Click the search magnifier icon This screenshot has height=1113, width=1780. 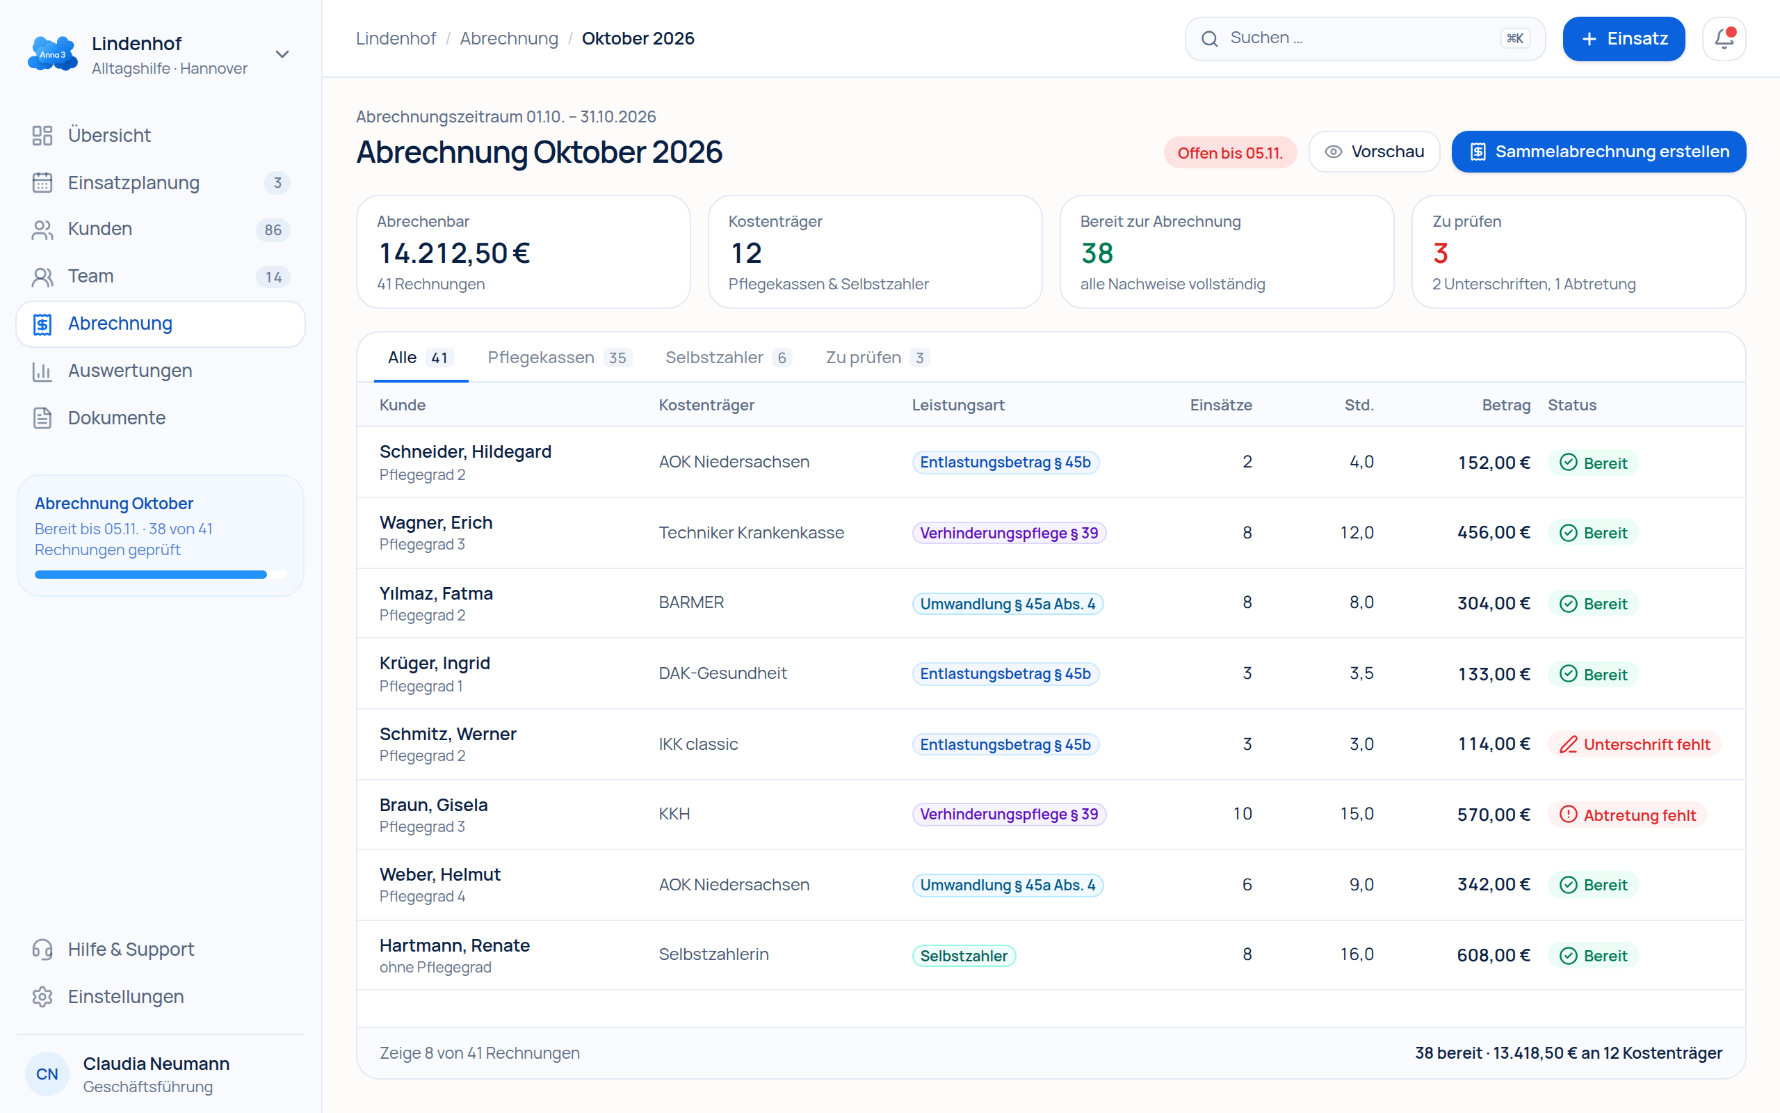pyautogui.click(x=1209, y=38)
